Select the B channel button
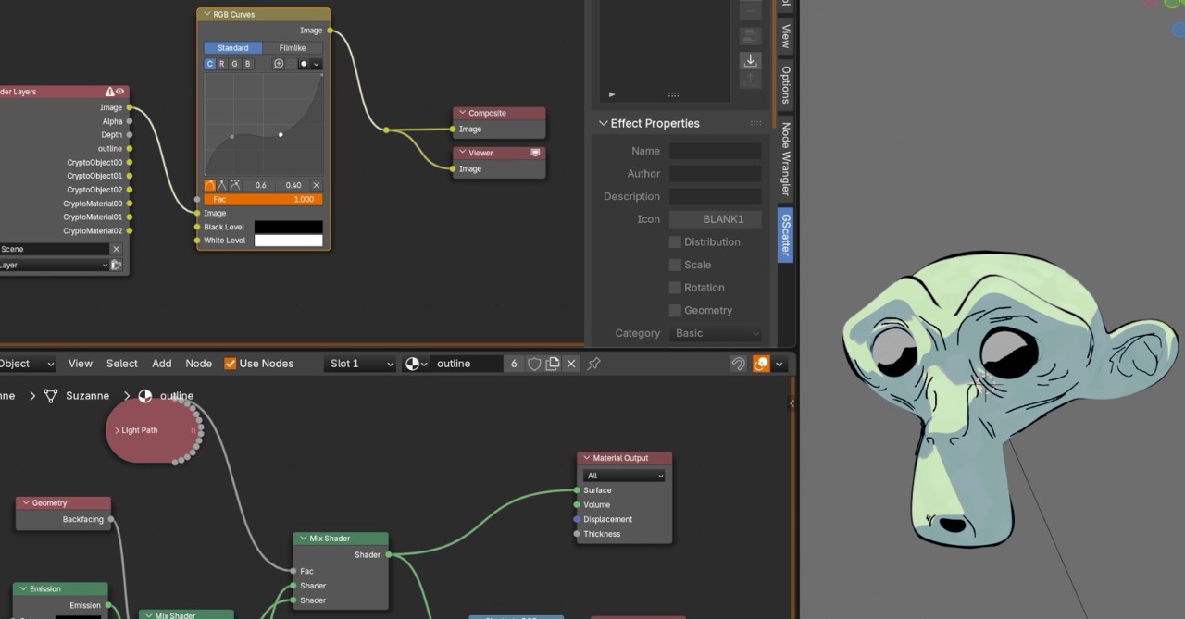The height and width of the screenshot is (619, 1185). (247, 64)
